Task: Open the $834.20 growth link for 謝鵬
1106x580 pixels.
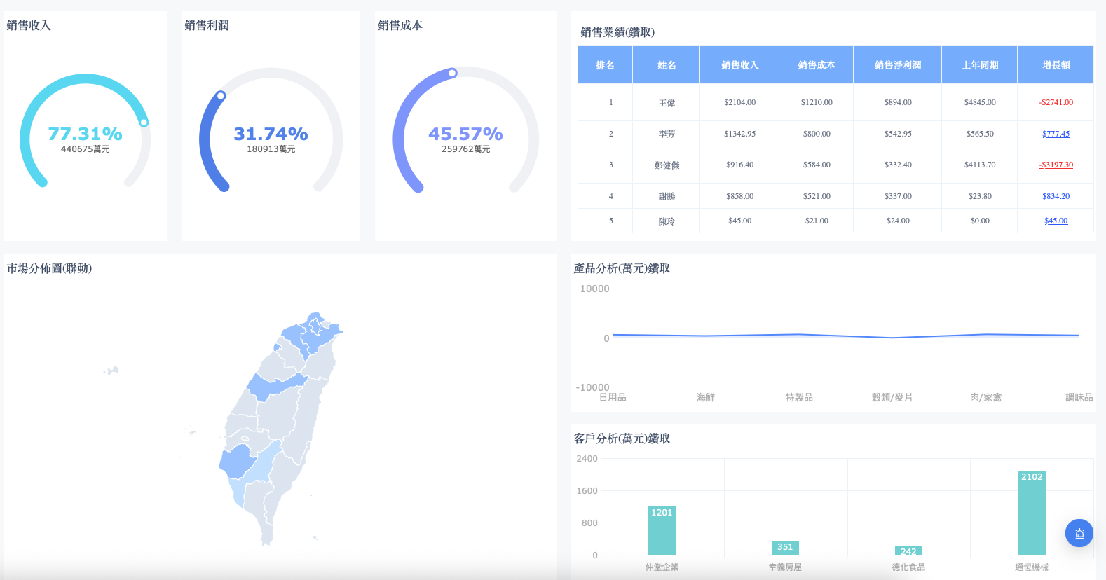Action: 1056,196
